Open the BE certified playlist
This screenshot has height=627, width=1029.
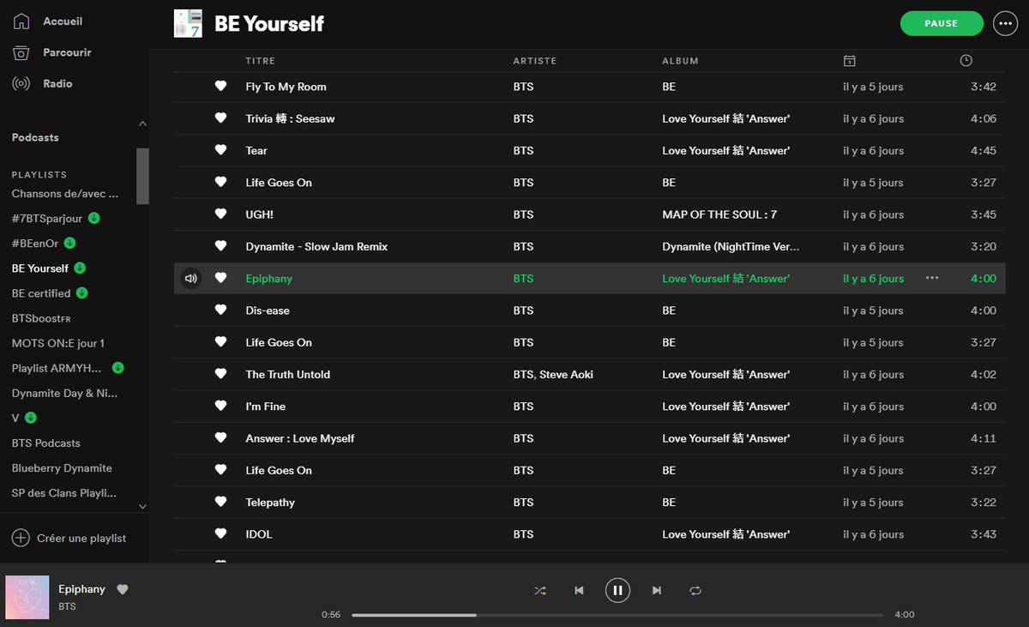(41, 293)
